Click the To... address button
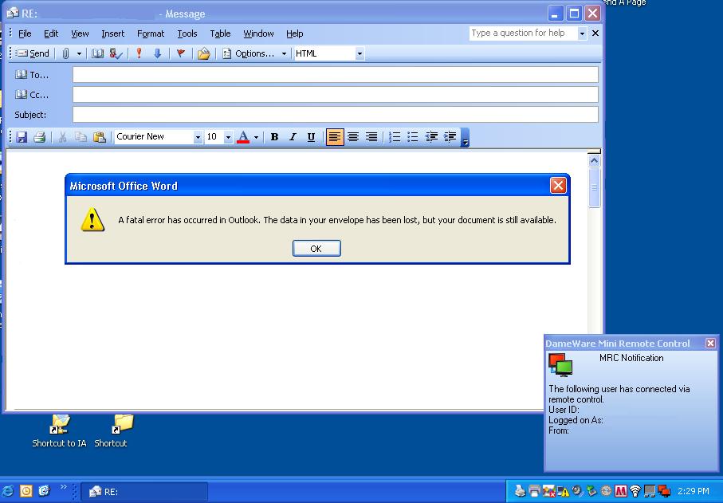Screen dimensions: 723x503 point(32,75)
